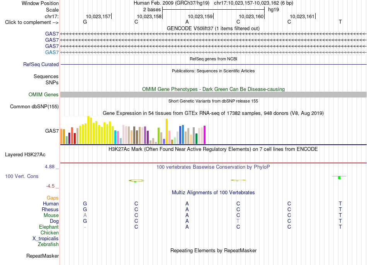Open 'GENCODE V50lift37 (1 items filtered out)' track title

click(213, 28)
